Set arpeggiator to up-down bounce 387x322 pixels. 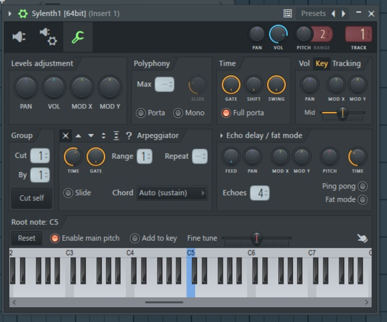(x=103, y=136)
